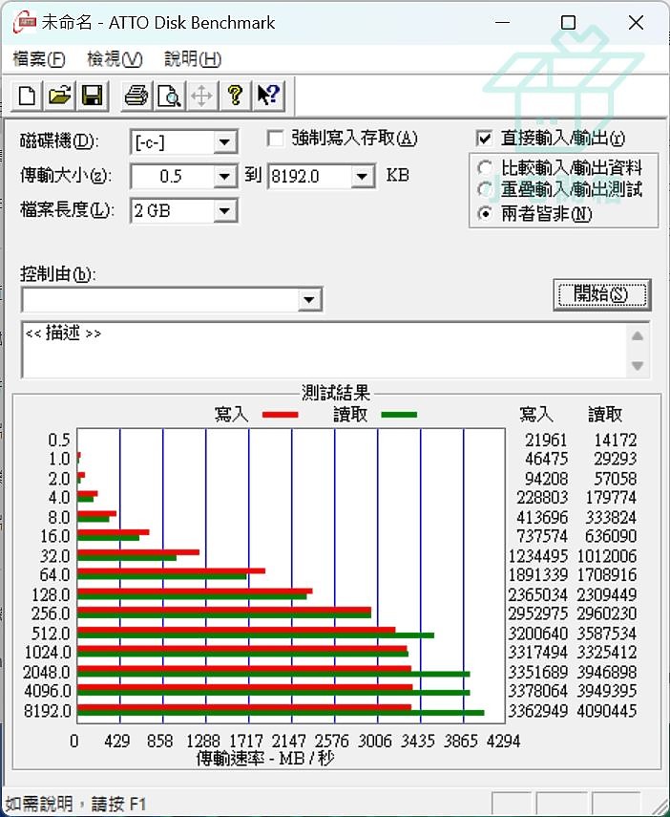Image resolution: width=670 pixels, height=817 pixels.
Task: Open the 檔案(F) menu
Action: tap(38, 59)
